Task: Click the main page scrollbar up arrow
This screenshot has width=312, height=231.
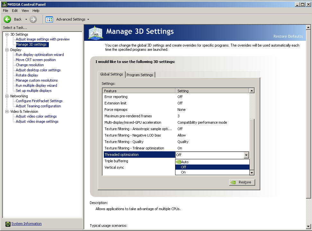Action: [308, 27]
